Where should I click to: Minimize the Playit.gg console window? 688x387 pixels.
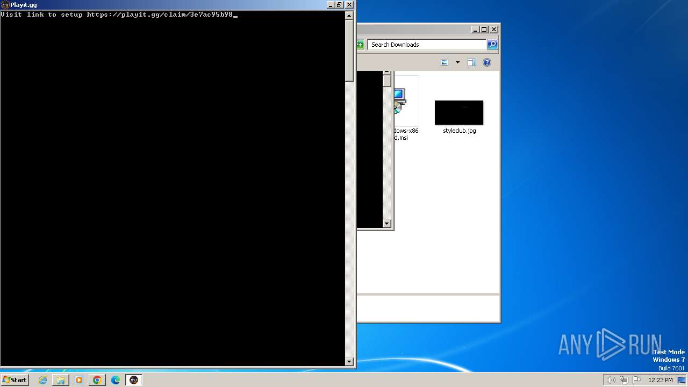[330, 5]
